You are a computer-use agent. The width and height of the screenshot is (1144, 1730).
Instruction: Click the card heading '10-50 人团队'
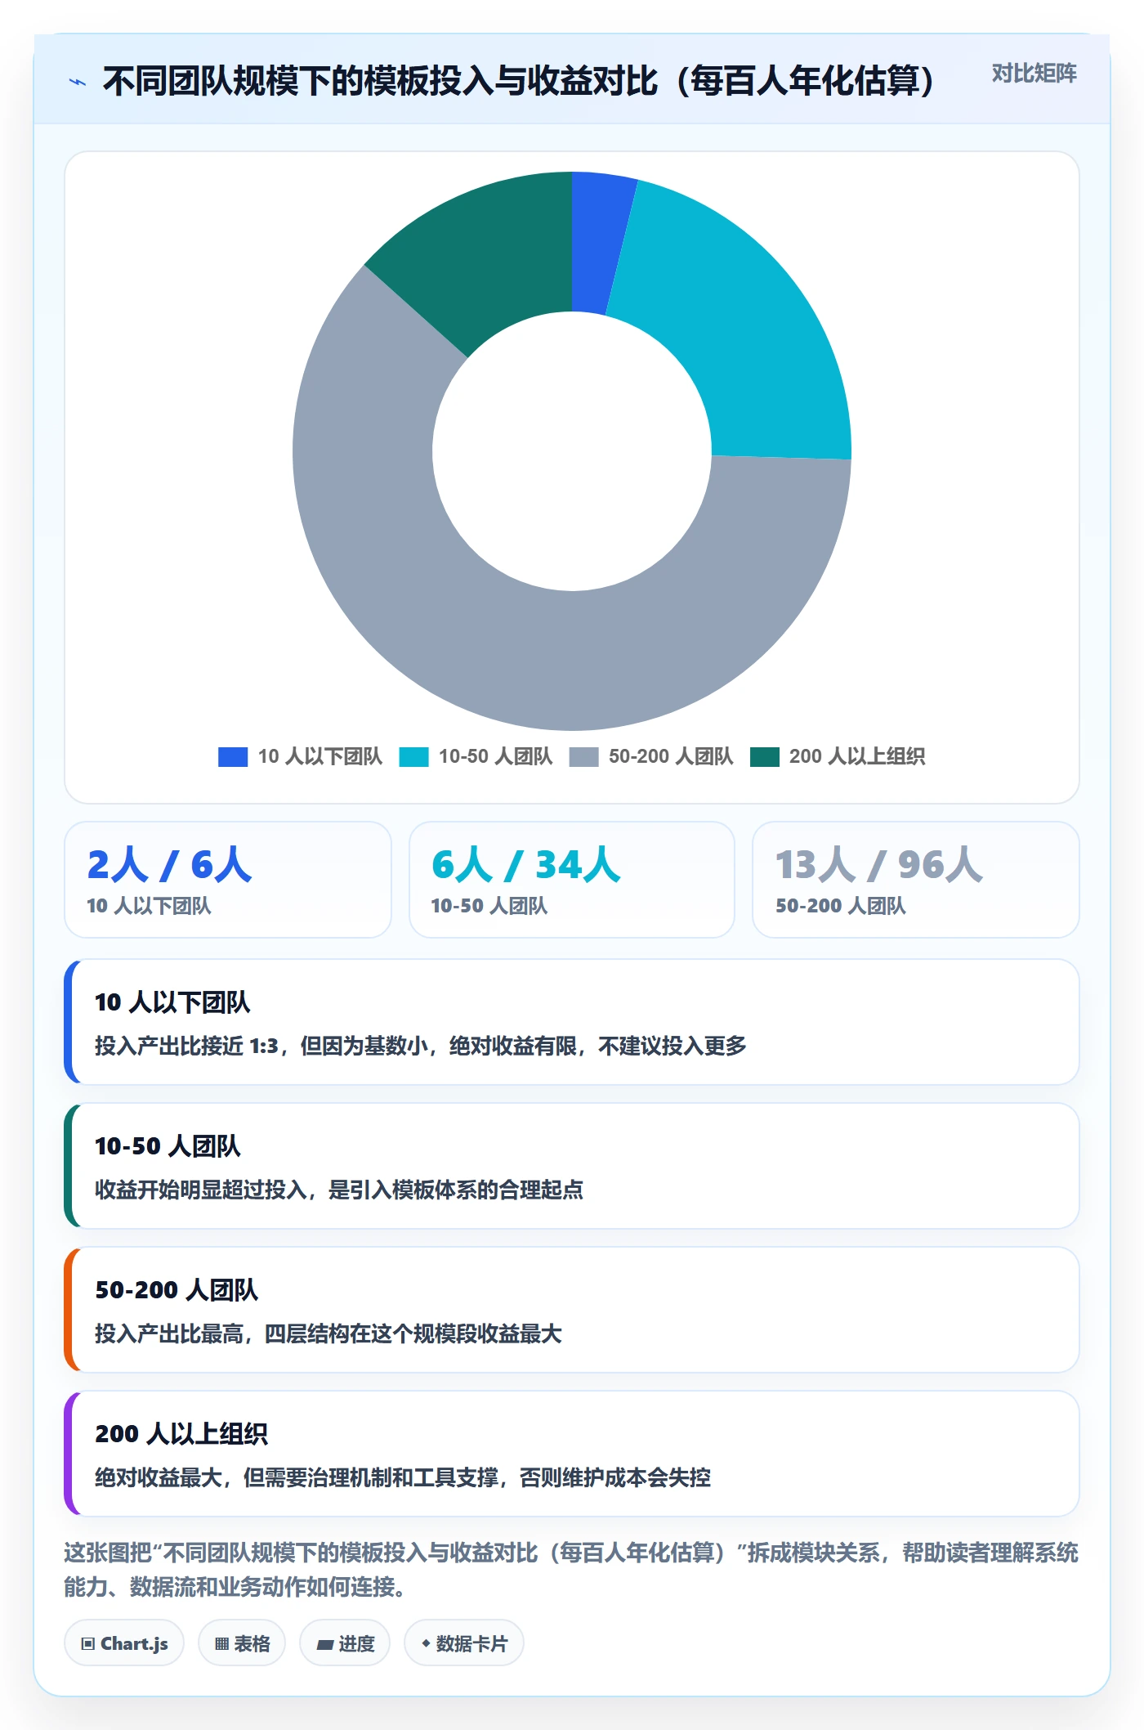[168, 1146]
